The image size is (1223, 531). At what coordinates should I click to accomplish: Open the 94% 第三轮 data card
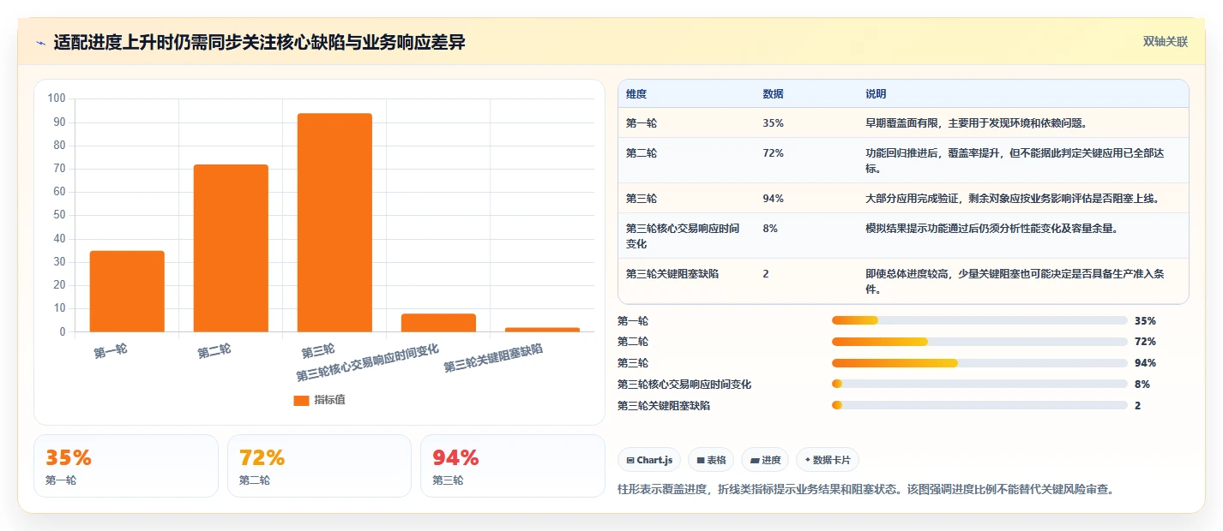pyautogui.click(x=513, y=466)
